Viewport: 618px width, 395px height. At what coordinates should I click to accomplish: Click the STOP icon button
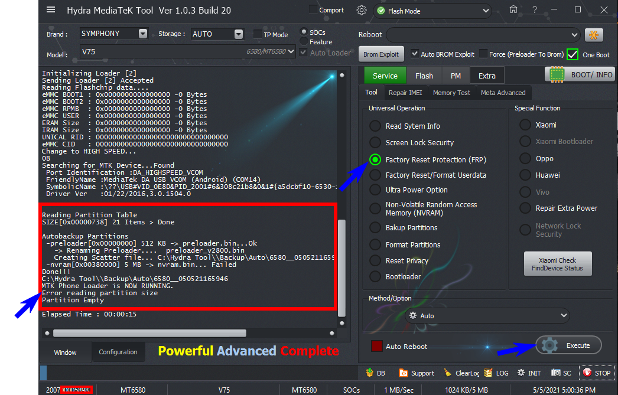click(597, 373)
